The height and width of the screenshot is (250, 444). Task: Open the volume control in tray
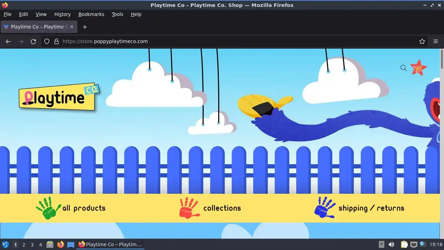pos(391,244)
